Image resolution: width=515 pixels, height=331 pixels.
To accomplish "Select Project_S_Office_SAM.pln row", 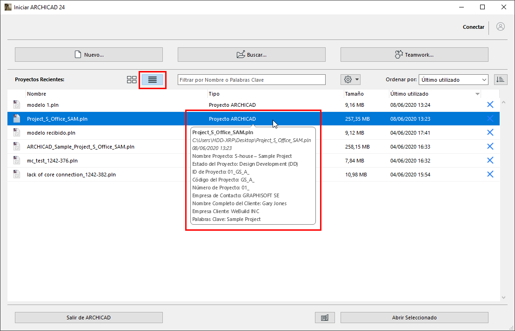I will coord(253,119).
